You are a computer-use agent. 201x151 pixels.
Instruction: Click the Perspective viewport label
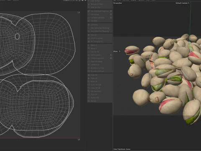tap(118, 3)
